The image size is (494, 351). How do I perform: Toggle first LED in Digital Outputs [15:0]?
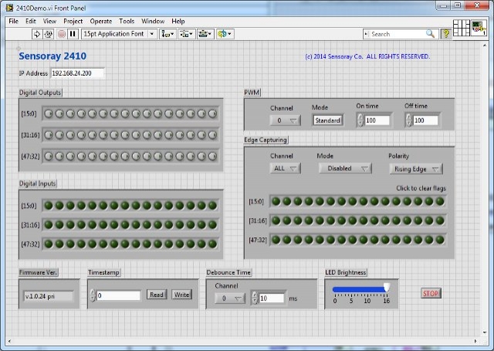(49, 114)
